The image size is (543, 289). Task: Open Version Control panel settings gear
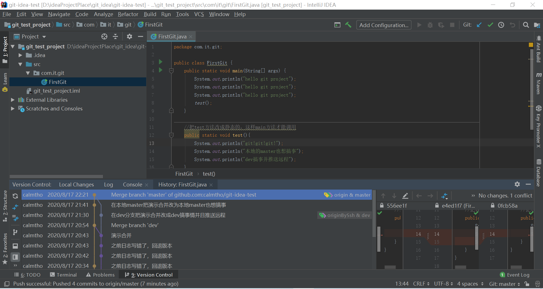(517, 184)
